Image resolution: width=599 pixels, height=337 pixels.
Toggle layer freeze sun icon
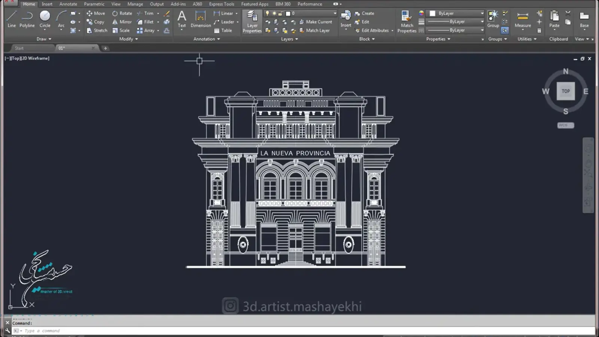[274, 13]
